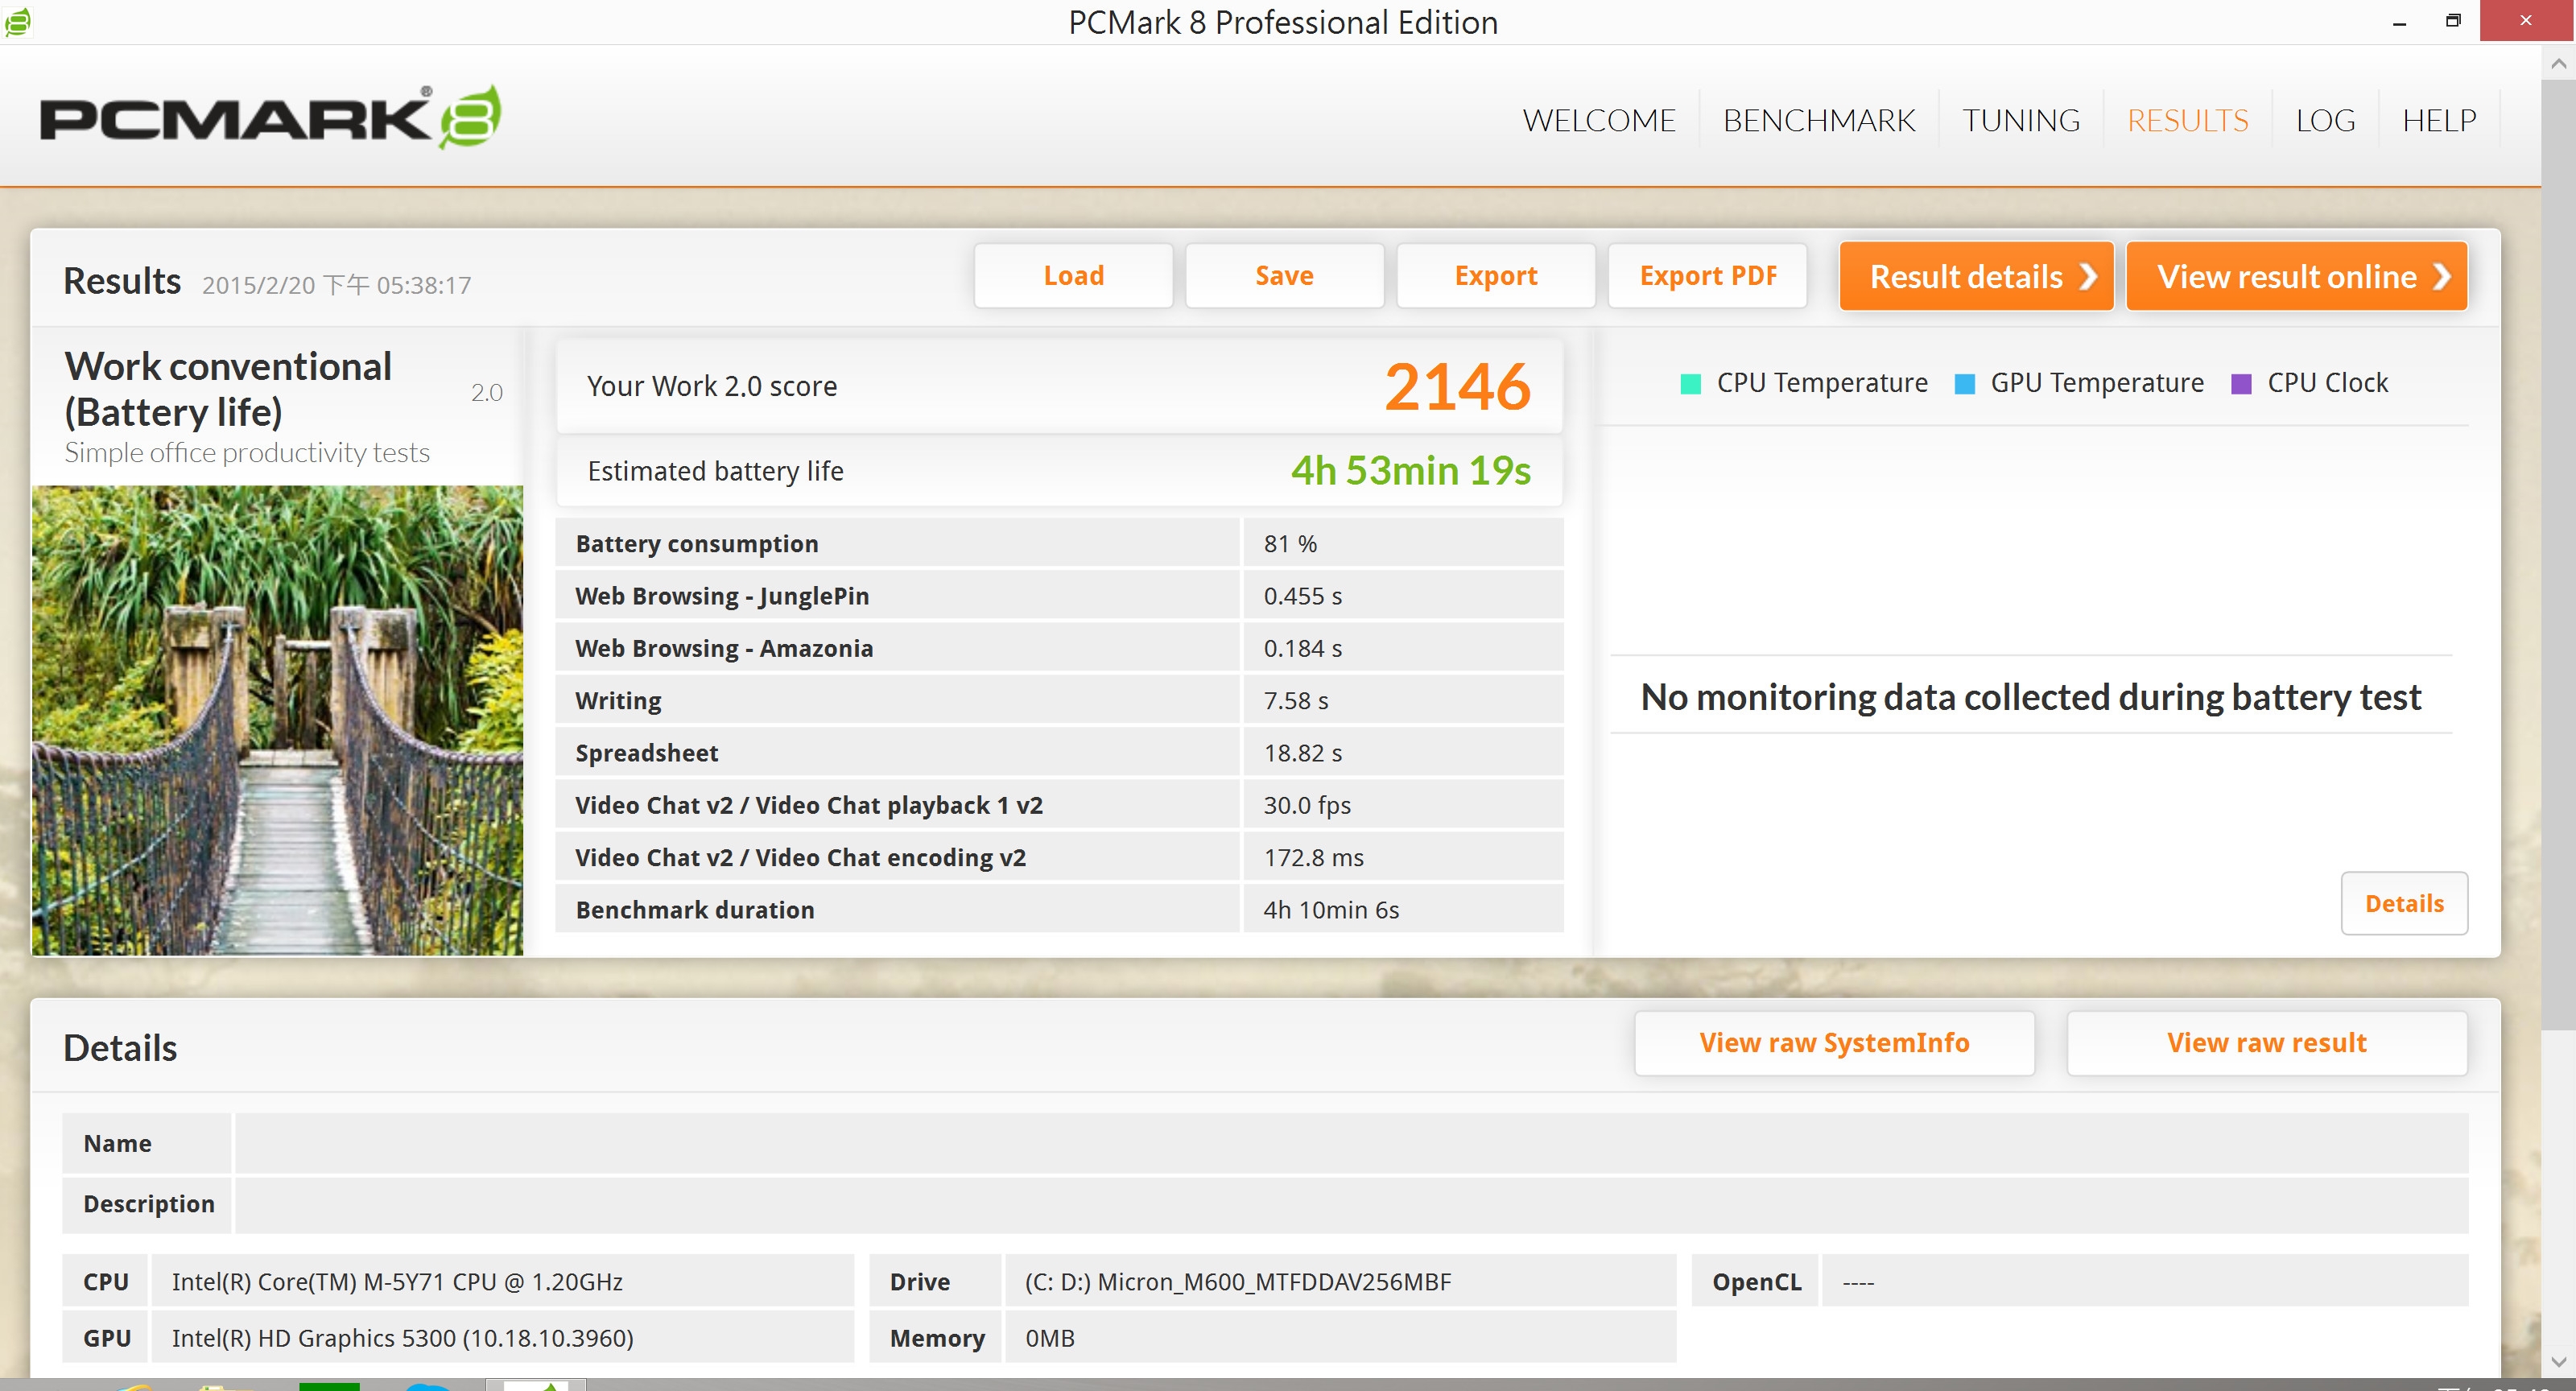Click the scrollbar down arrow
This screenshot has width=2576, height=1391.
click(x=2558, y=1362)
